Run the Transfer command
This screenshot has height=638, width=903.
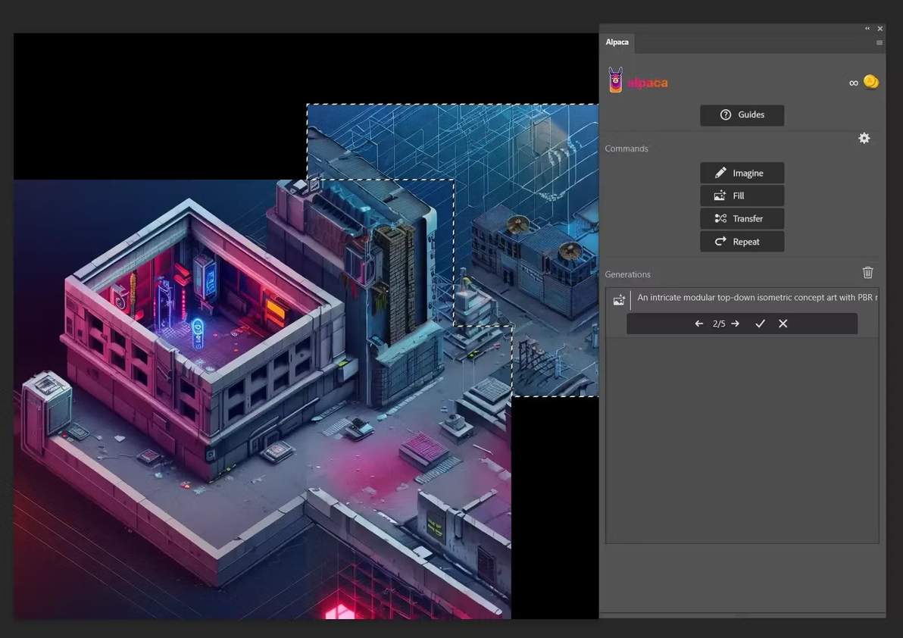pos(742,218)
